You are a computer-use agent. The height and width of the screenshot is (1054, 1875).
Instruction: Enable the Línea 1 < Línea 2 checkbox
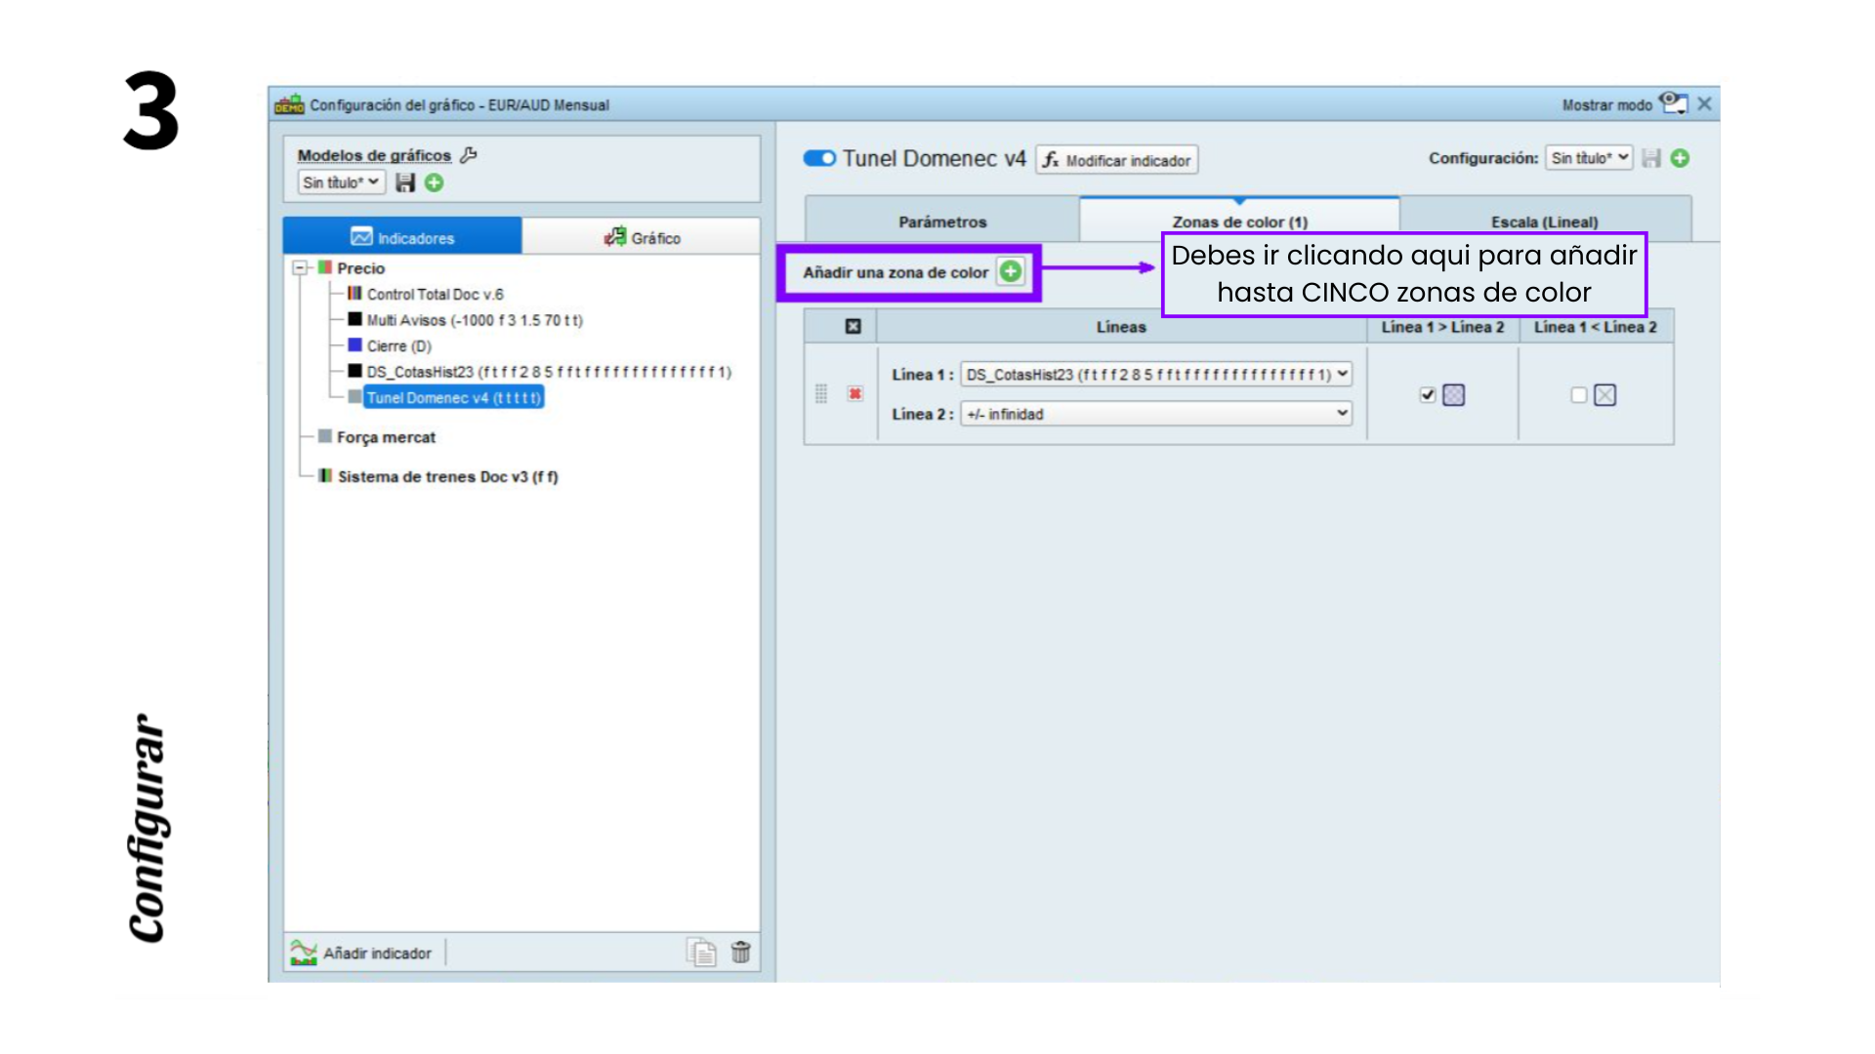(x=1578, y=395)
